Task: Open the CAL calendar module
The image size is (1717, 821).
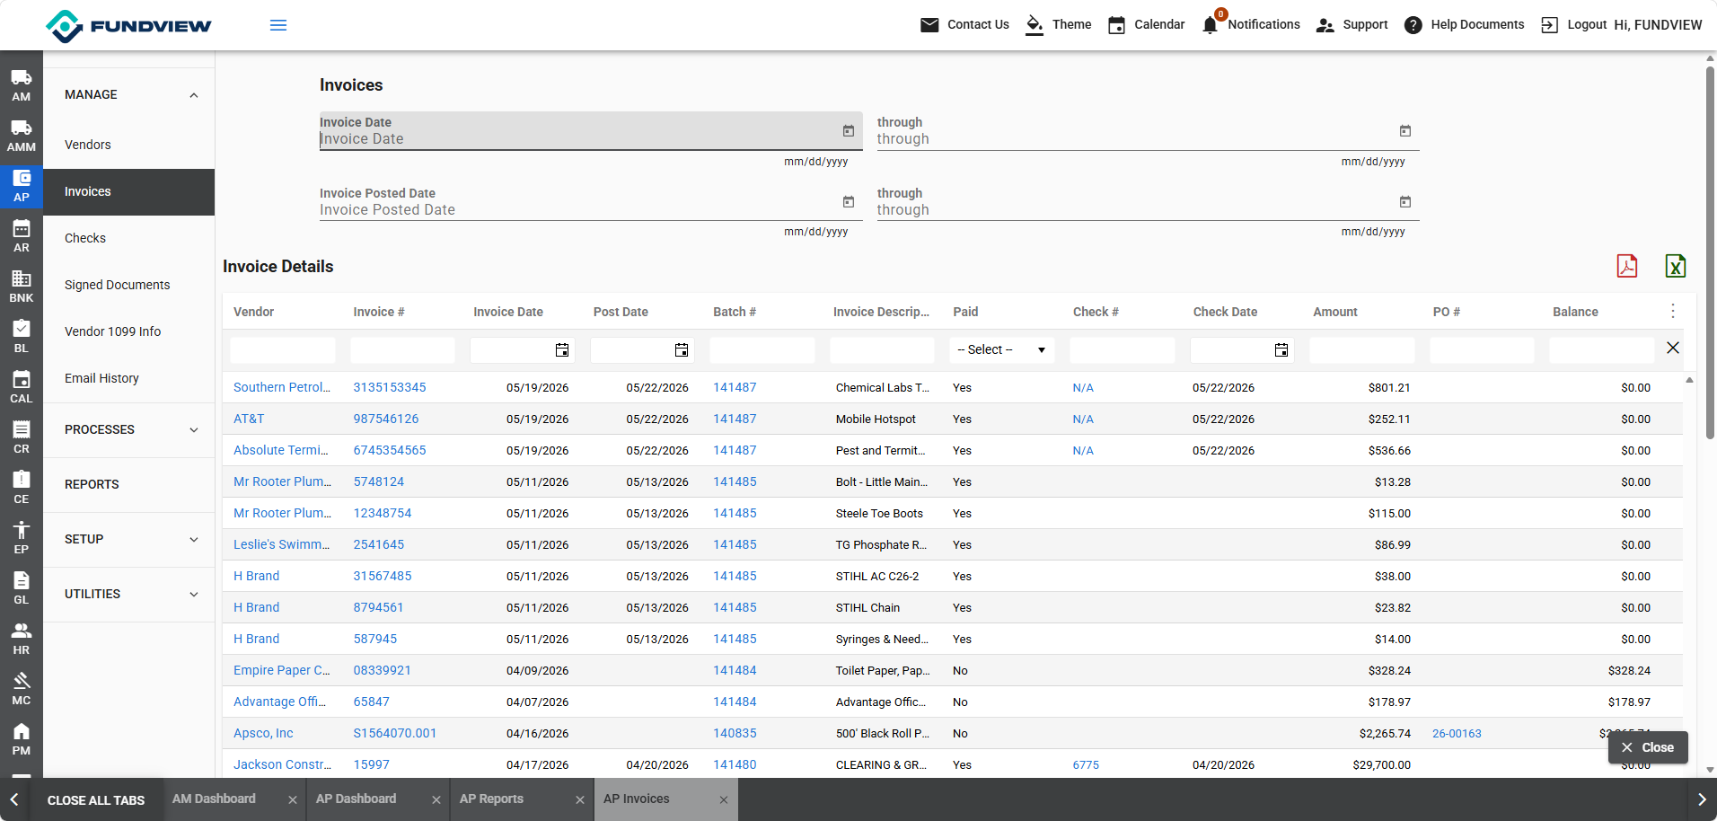Action: (21, 387)
